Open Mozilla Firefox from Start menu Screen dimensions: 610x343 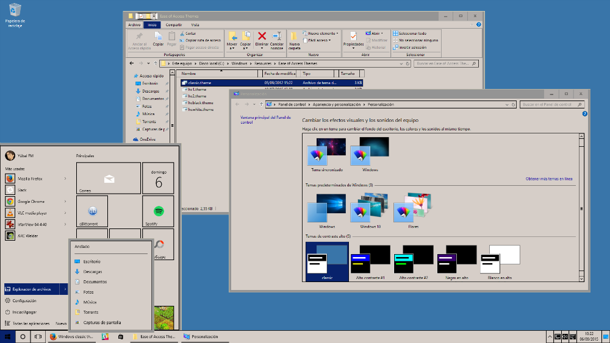point(36,179)
